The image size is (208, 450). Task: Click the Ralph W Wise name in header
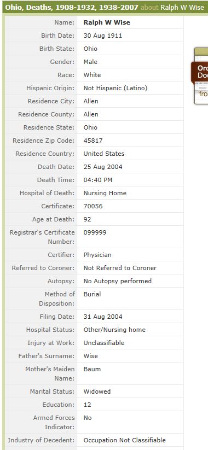[182, 7]
